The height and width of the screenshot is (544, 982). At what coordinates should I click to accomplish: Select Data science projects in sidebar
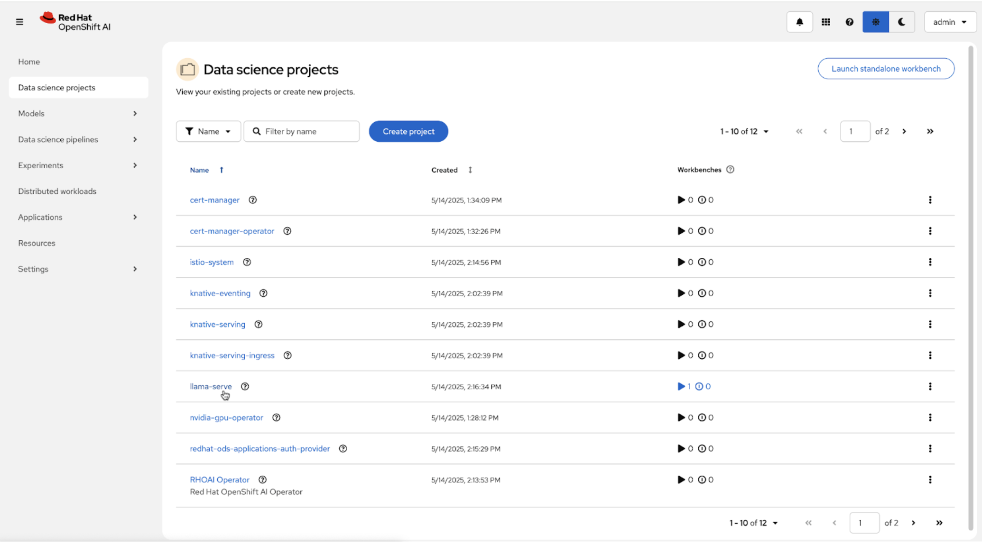pyautogui.click(x=78, y=88)
